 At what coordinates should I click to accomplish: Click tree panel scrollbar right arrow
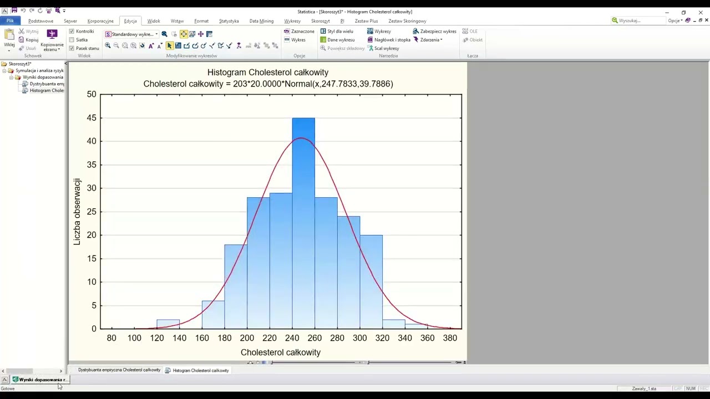coord(61,371)
